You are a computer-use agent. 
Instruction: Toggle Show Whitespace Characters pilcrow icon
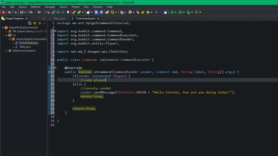pyautogui.click(x=68, y=12)
